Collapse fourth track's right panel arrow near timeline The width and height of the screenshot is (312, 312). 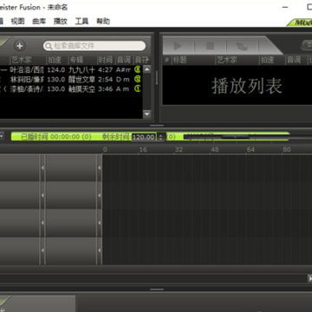coord(99,250)
